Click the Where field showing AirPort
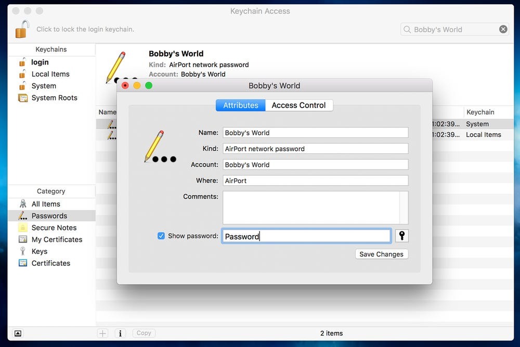520x347 pixels. [x=316, y=181]
